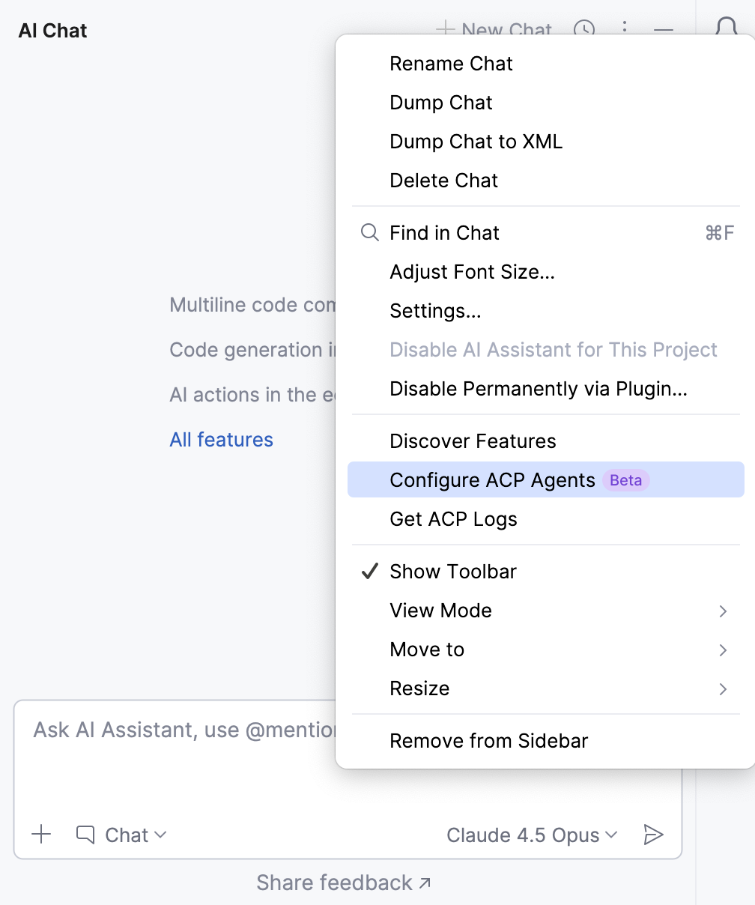Expand the Move to submenu
Image resolution: width=755 pixels, height=905 pixels.
[427, 650]
